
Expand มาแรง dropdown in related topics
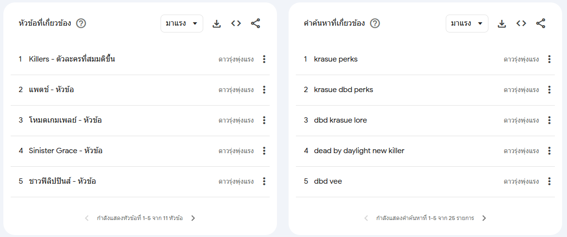point(182,23)
